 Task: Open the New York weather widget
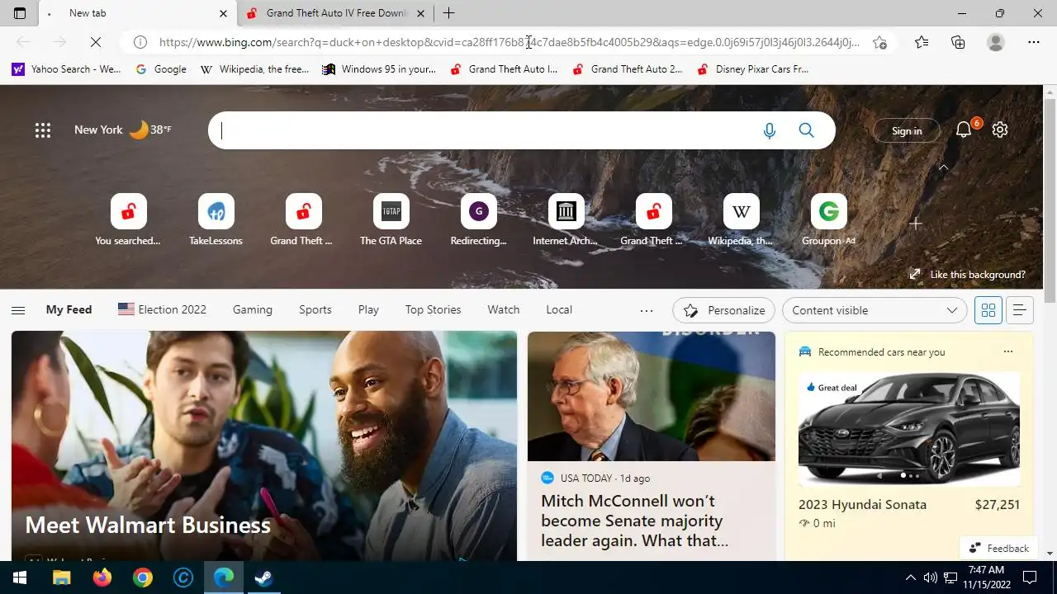click(x=123, y=130)
